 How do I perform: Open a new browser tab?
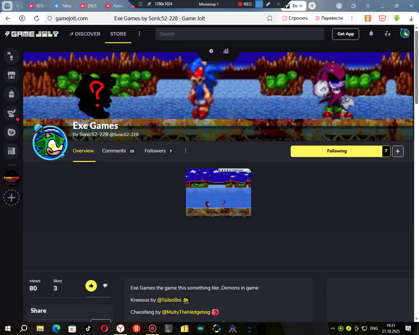[312, 6]
